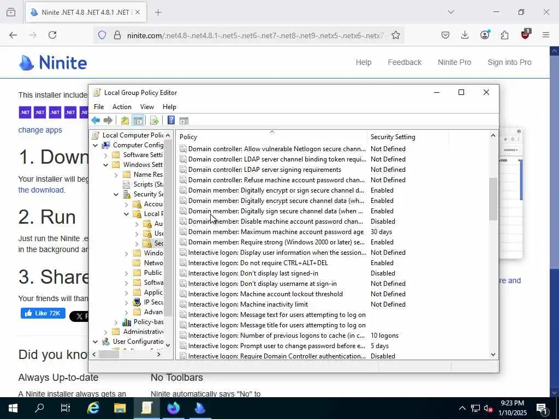Viewport: 559px width, 419px height.
Task: Click Windows Start button on taskbar
Action: (13, 408)
